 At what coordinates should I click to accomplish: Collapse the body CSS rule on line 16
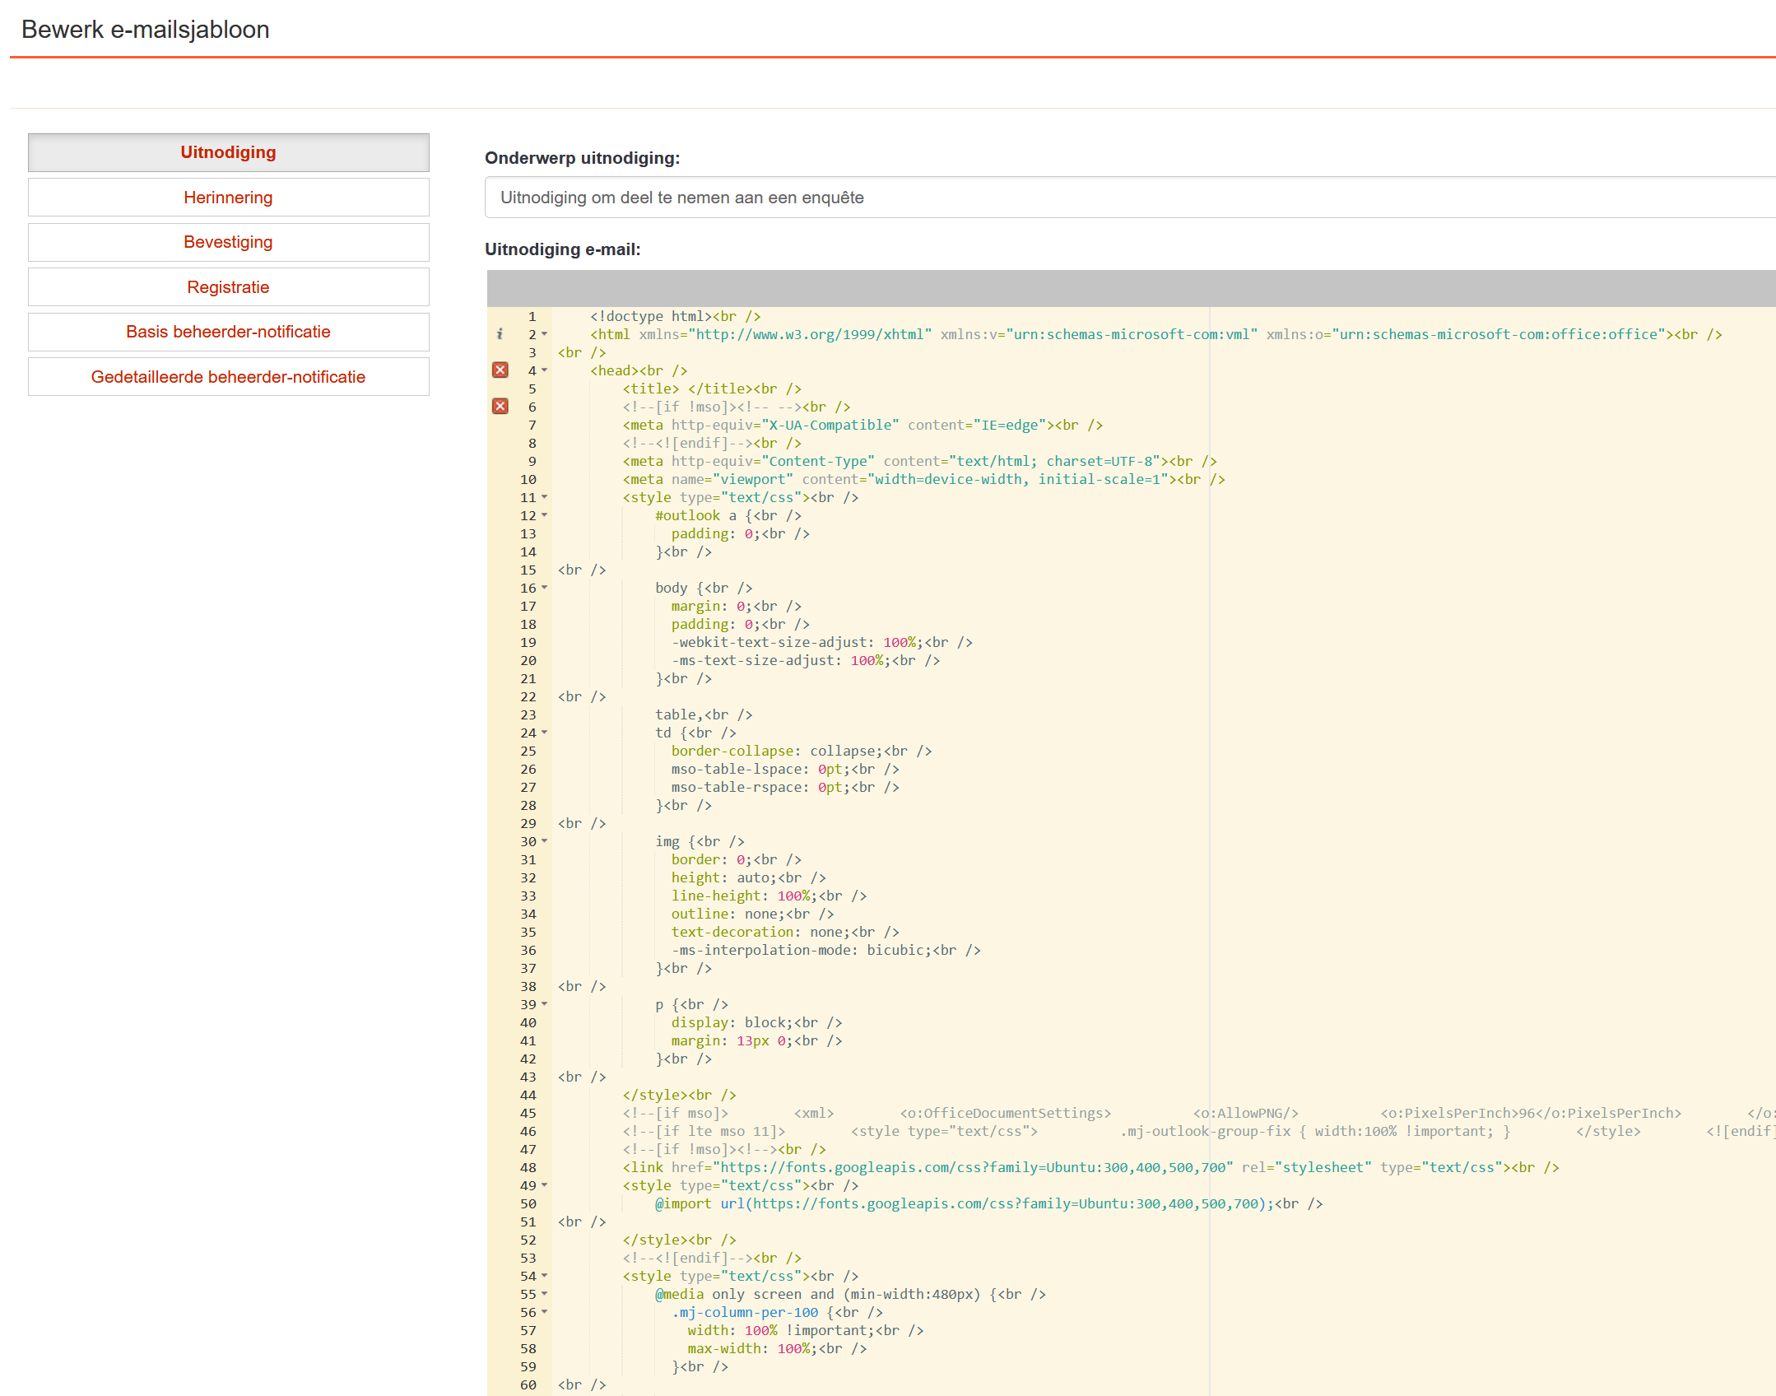tap(545, 588)
